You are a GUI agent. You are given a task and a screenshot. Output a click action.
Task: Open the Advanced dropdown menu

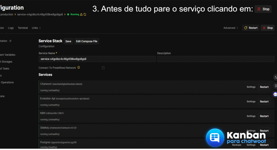(230, 28)
